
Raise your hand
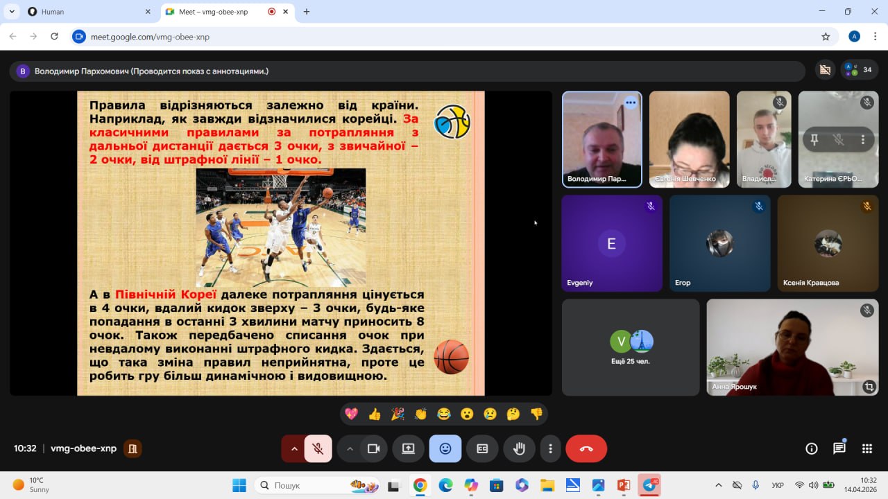[519, 449]
